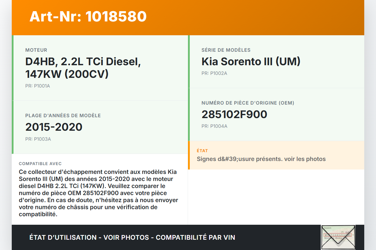Click the COMPATIBLE AVEC section heading
Image resolution: width=376 pixels, height=250 pixels.
pyautogui.click(x=40, y=164)
